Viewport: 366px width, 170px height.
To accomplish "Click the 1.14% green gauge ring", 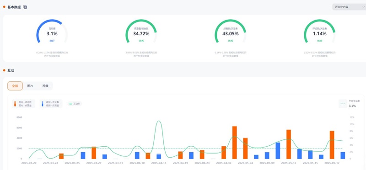I will pos(319,32).
